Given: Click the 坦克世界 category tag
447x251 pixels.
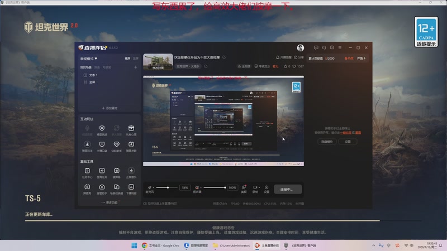Looking at the screenshot, I should click(x=188, y=66).
